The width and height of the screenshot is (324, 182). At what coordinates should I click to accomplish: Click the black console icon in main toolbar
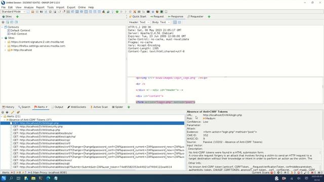coord(148,12)
